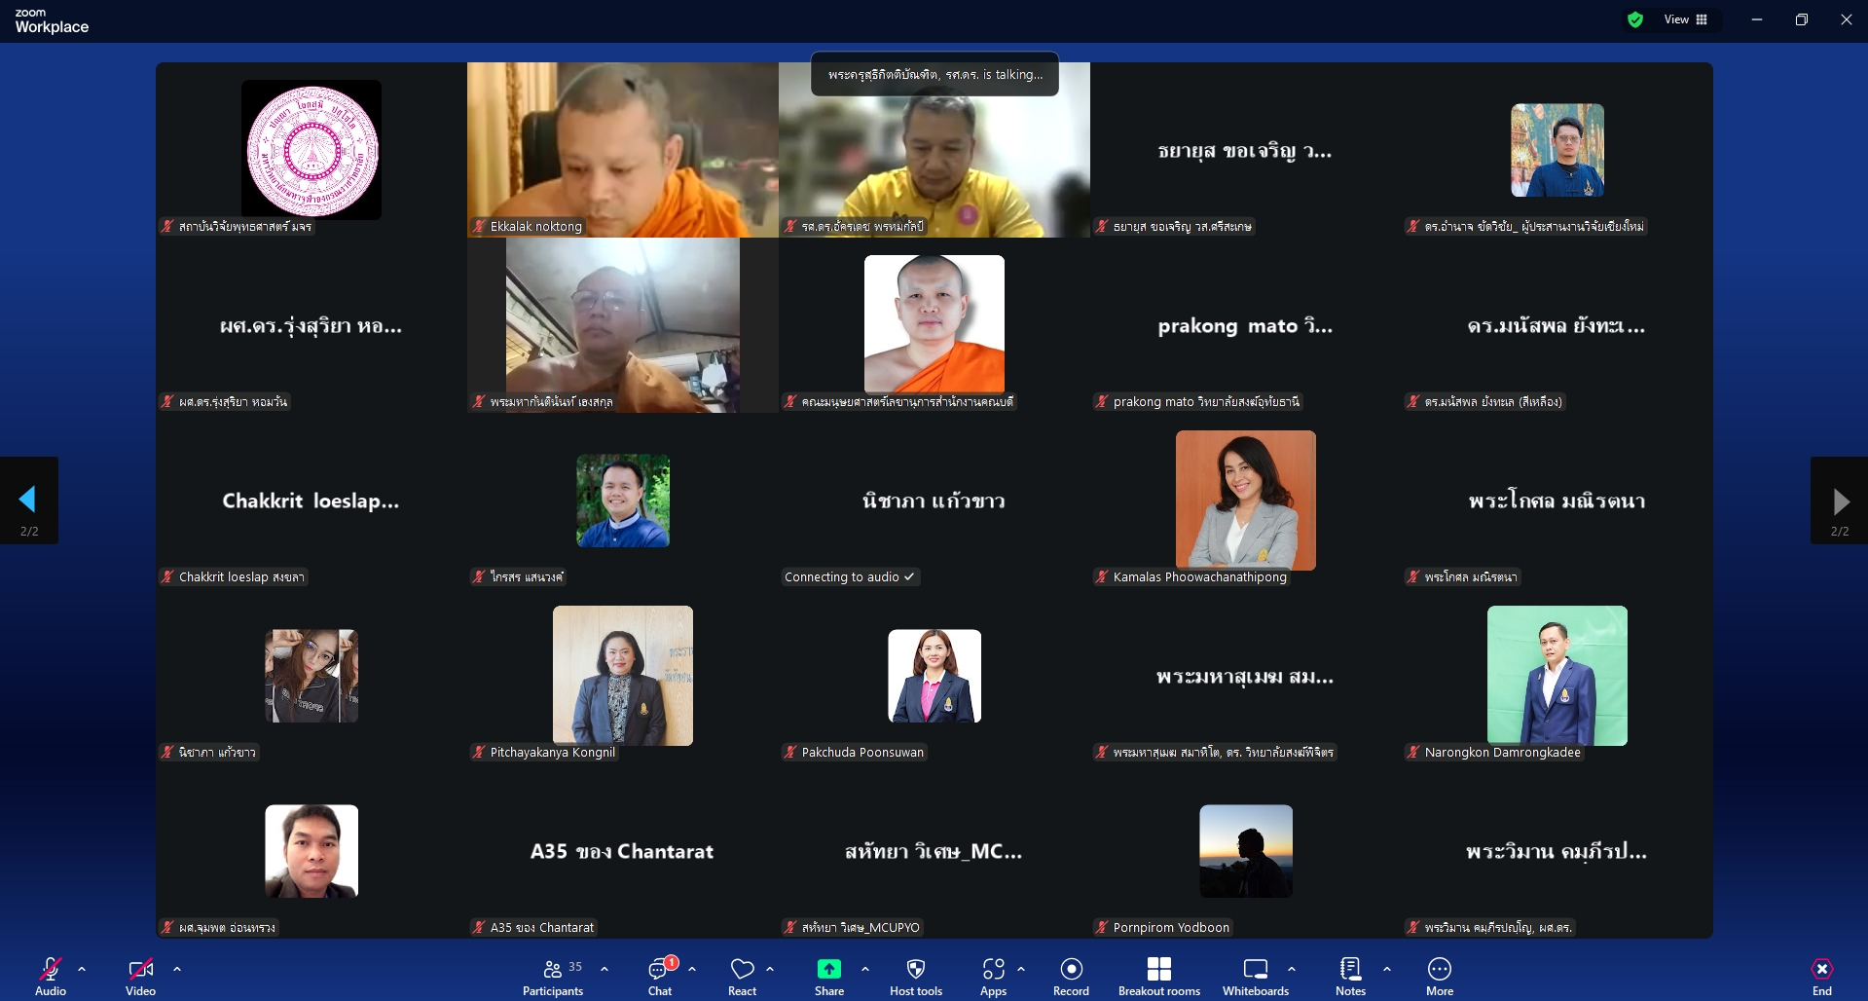
Task: Unmute microphone with the Audio button
Action: (51, 976)
